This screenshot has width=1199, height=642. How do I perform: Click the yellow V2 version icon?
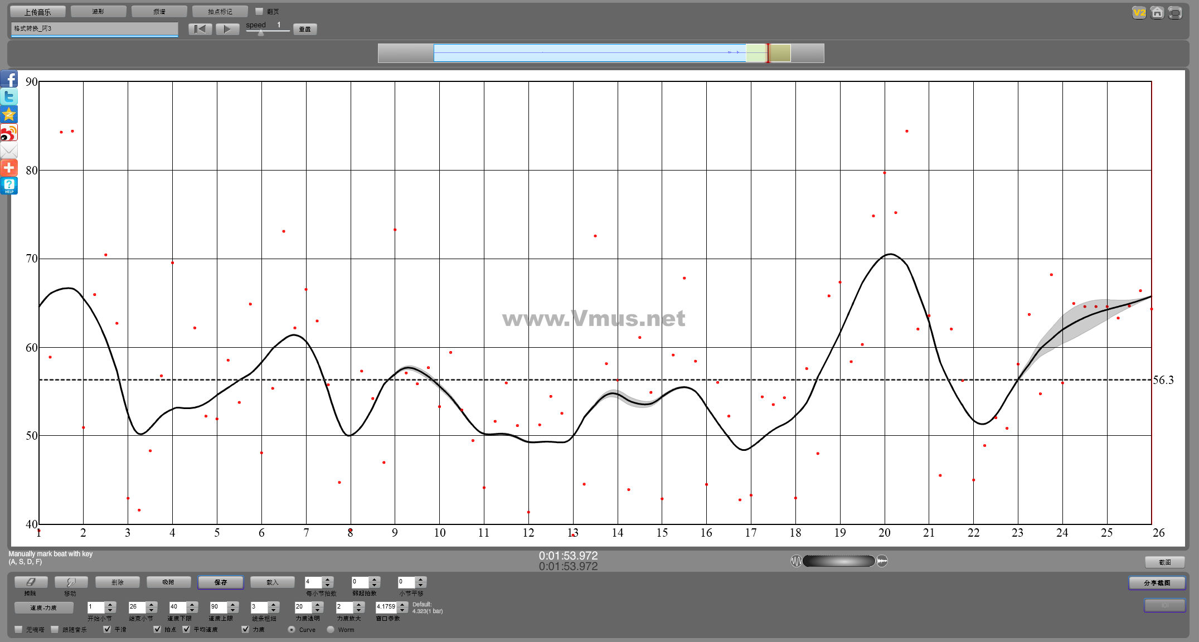1139,13
